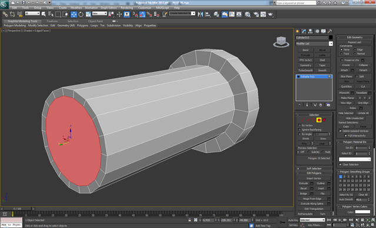Enable the By Angle checkbox
The image size is (376, 228).
[300, 134]
